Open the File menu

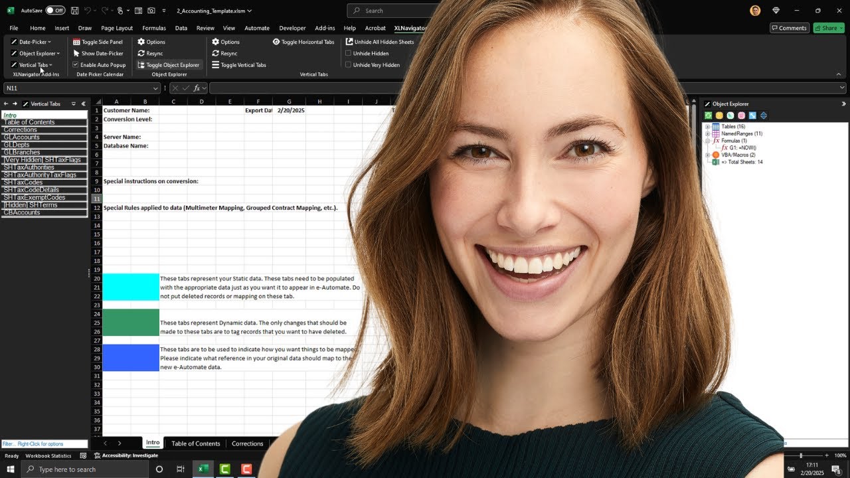[14, 28]
